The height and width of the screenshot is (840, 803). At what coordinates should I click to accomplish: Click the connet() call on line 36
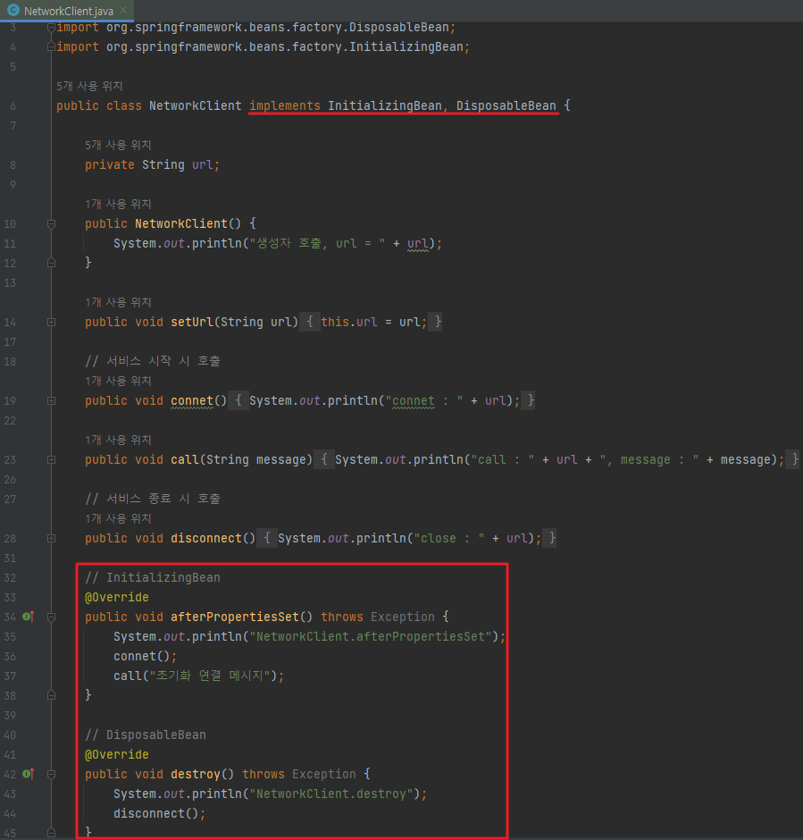pos(141,656)
